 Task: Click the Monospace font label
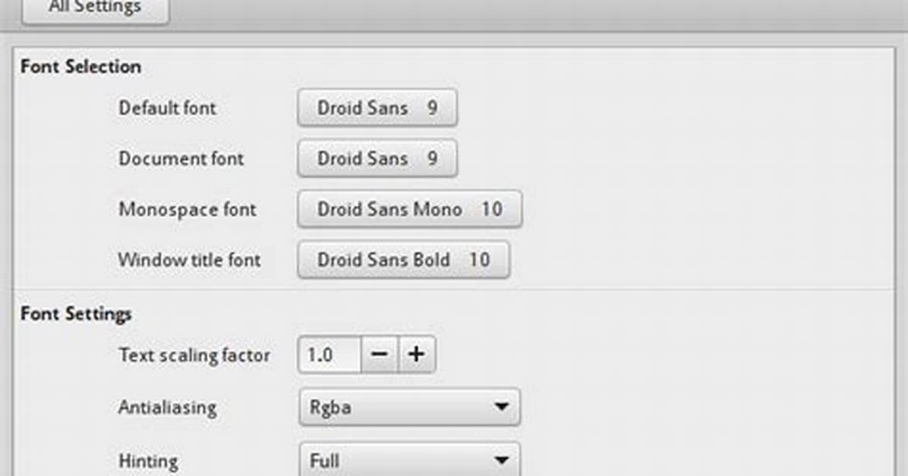coord(187,209)
